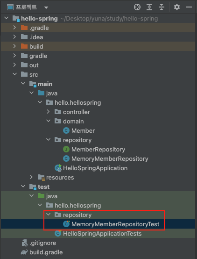Click the HelloSpringApplicationTests class icon

click(x=58, y=233)
